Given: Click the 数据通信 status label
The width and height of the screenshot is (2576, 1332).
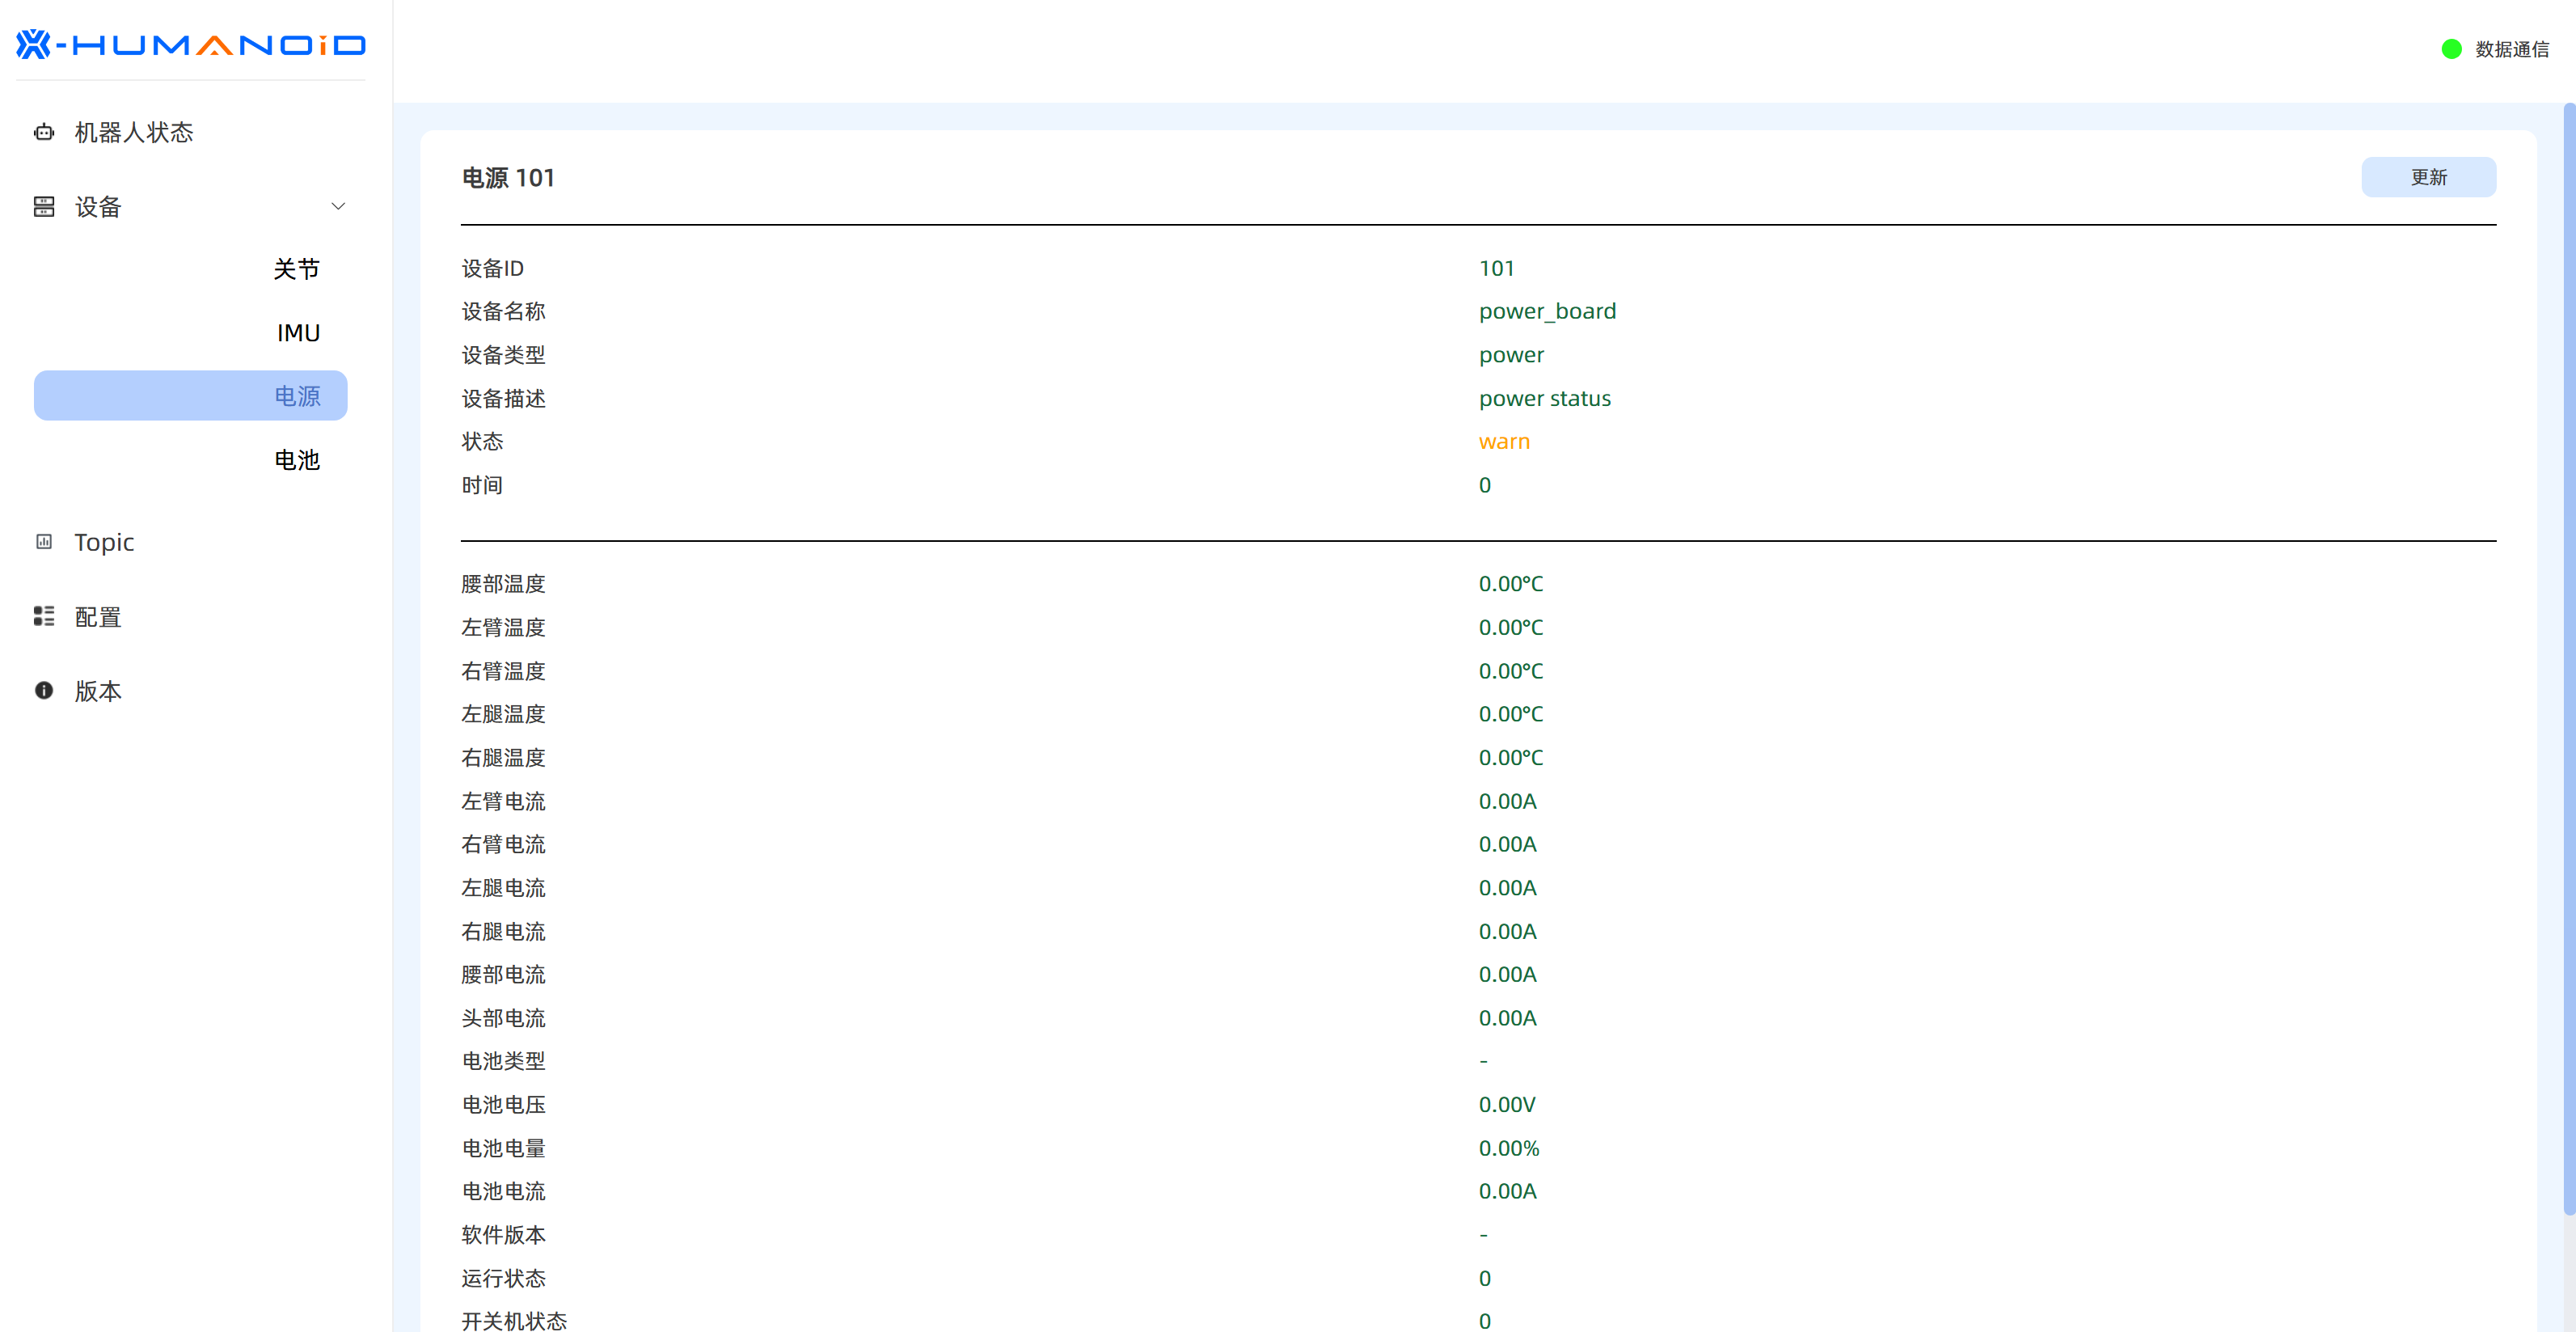Looking at the screenshot, I should [x=2511, y=49].
